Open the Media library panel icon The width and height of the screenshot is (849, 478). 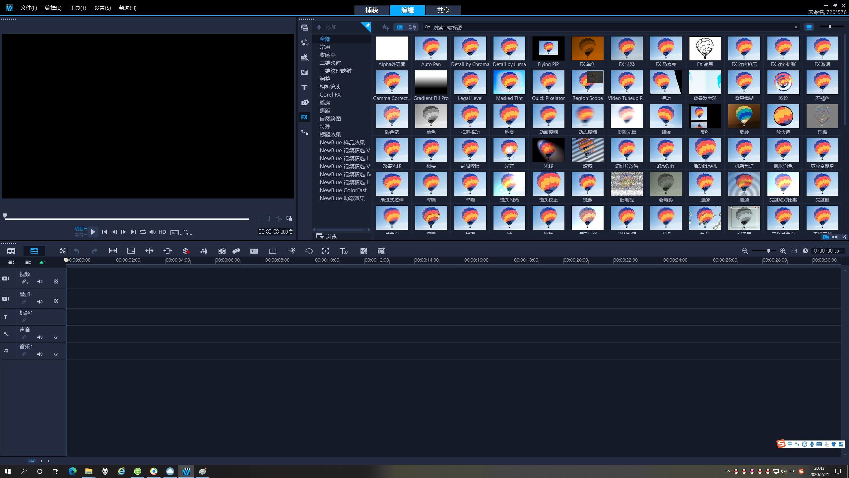coord(304,28)
